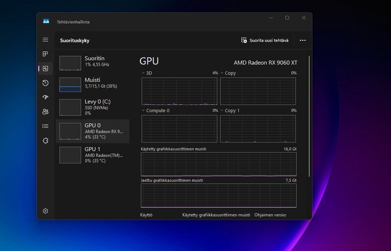
Task: Click the GPU panel vertical scrollbar
Action: (309, 116)
